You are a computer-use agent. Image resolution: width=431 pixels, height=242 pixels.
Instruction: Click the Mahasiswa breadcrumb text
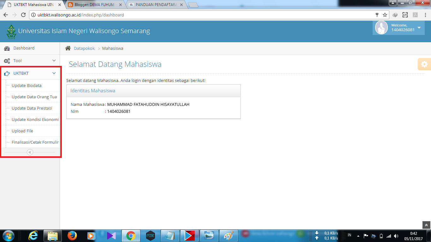click(113, 48)
